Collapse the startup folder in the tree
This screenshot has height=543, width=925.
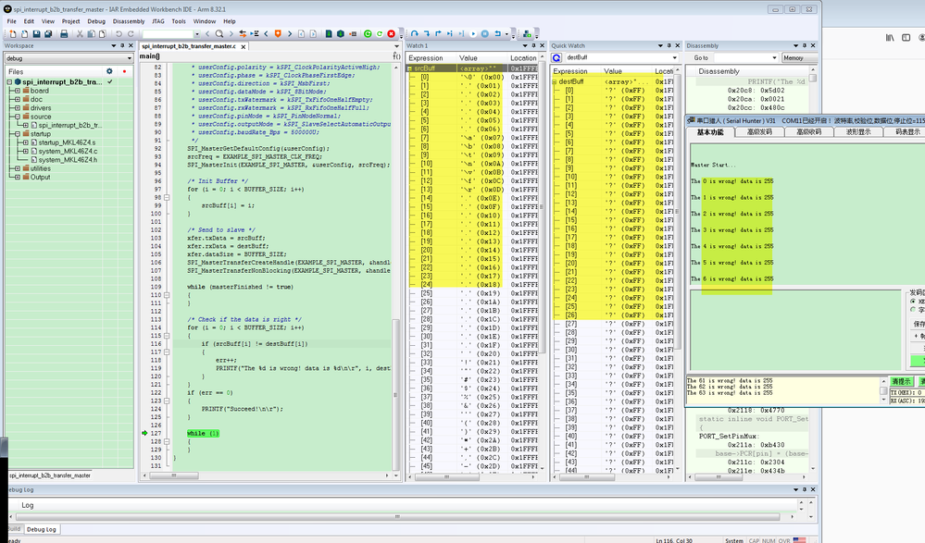pyautogui.click(x=17, y=133)
